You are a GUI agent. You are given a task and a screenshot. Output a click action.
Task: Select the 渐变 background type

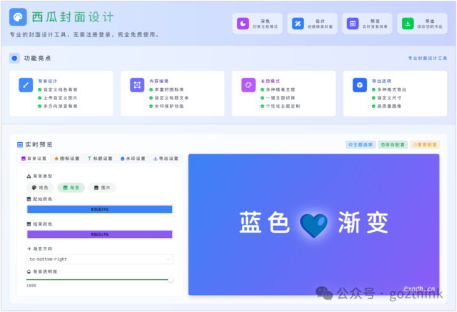[x=71, y=188]
